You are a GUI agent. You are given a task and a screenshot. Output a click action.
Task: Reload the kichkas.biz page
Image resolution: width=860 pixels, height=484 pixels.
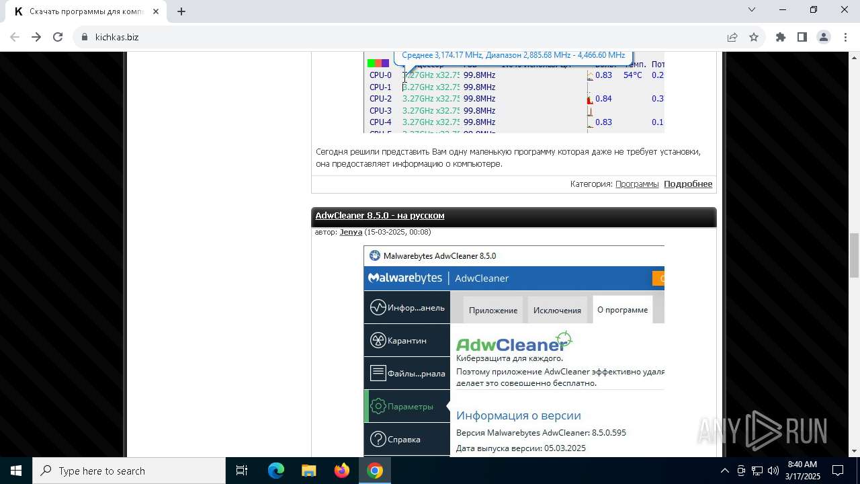pos(58,37)
